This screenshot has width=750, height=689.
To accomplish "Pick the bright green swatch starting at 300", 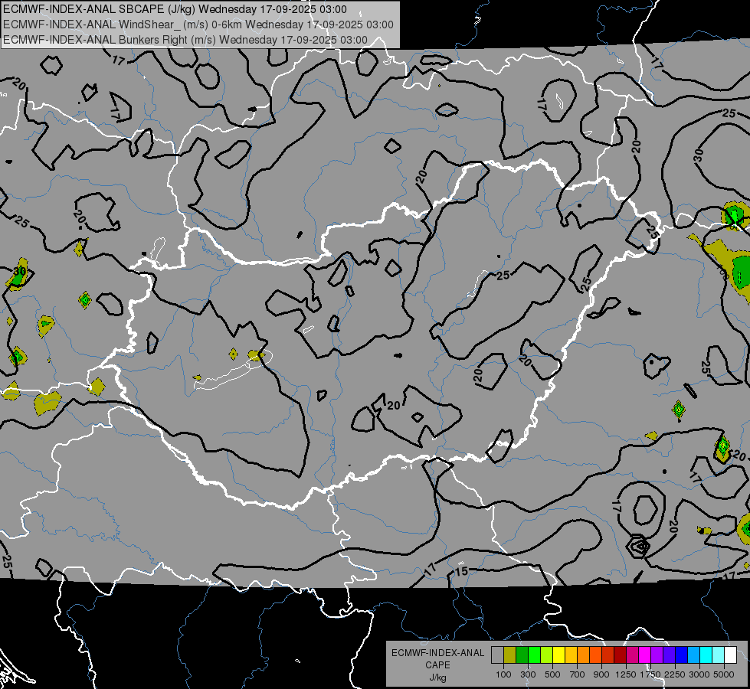I will [x=534, y=655].
